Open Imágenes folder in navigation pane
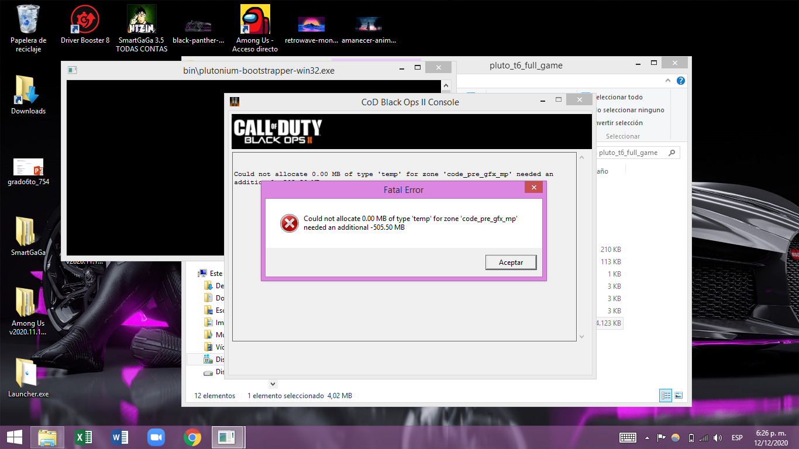 pos(214,322)
